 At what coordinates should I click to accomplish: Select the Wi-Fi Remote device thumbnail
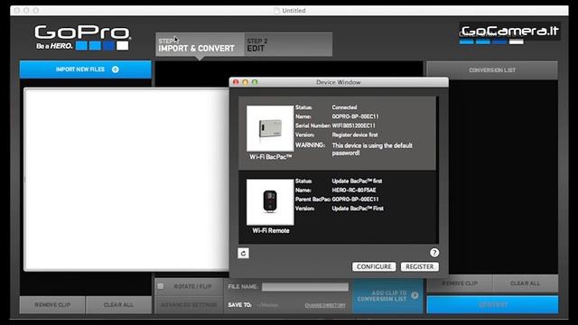[x=270, y=202]
